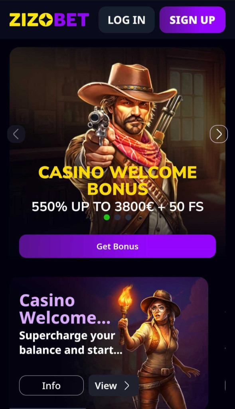Image resolution: width=235 pixels, height=409 pixels.
Task: Click chevron arrow inside View button
Action: pos(127,385)
